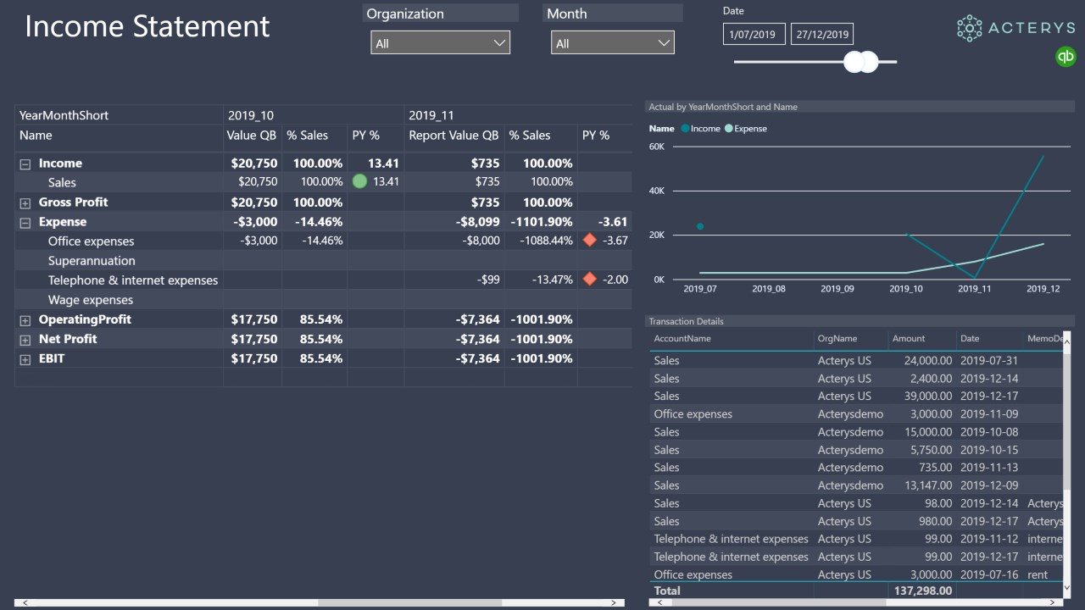The height and width of the screenshot is (610, 1085).
Task: Click the Income legend marker in chart
Action: [x=684, y=129]
